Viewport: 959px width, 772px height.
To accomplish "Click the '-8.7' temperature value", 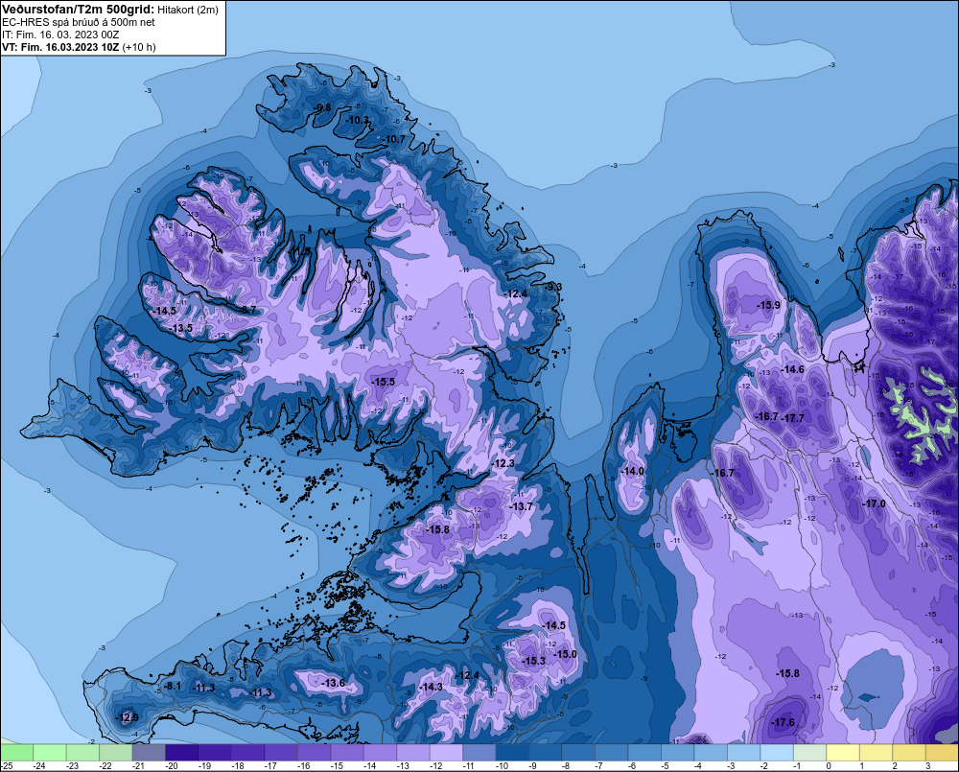I will (x=247, y=310).
